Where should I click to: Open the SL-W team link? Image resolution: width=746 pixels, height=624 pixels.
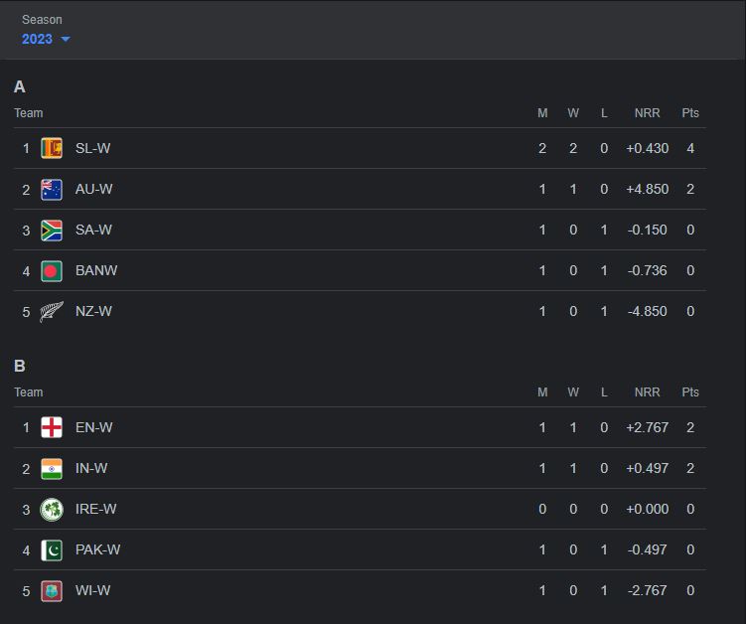(93, 148)
